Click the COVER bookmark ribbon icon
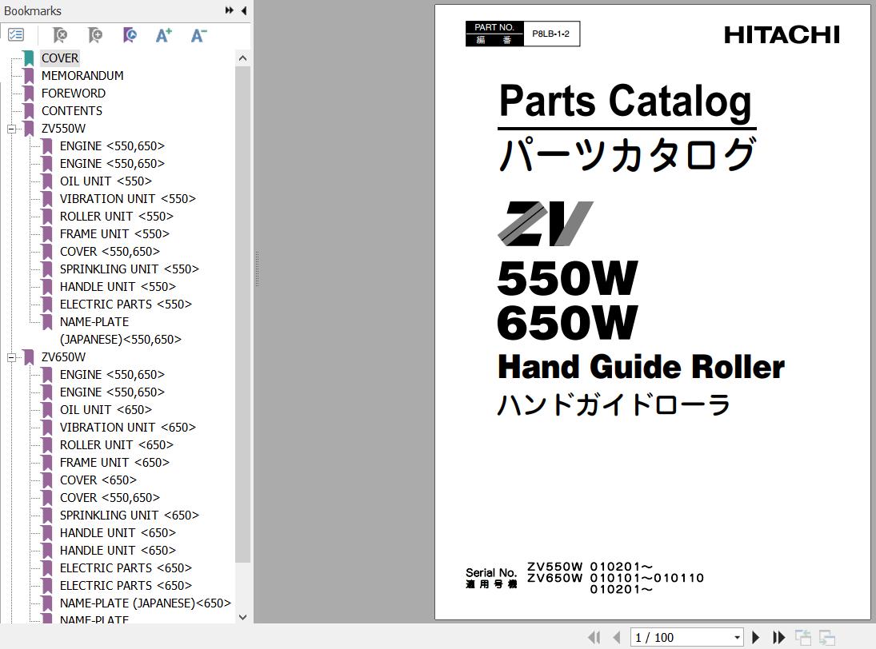Image resolution: width=876 pixels, height=649 pixels. [x=29, y=58]
